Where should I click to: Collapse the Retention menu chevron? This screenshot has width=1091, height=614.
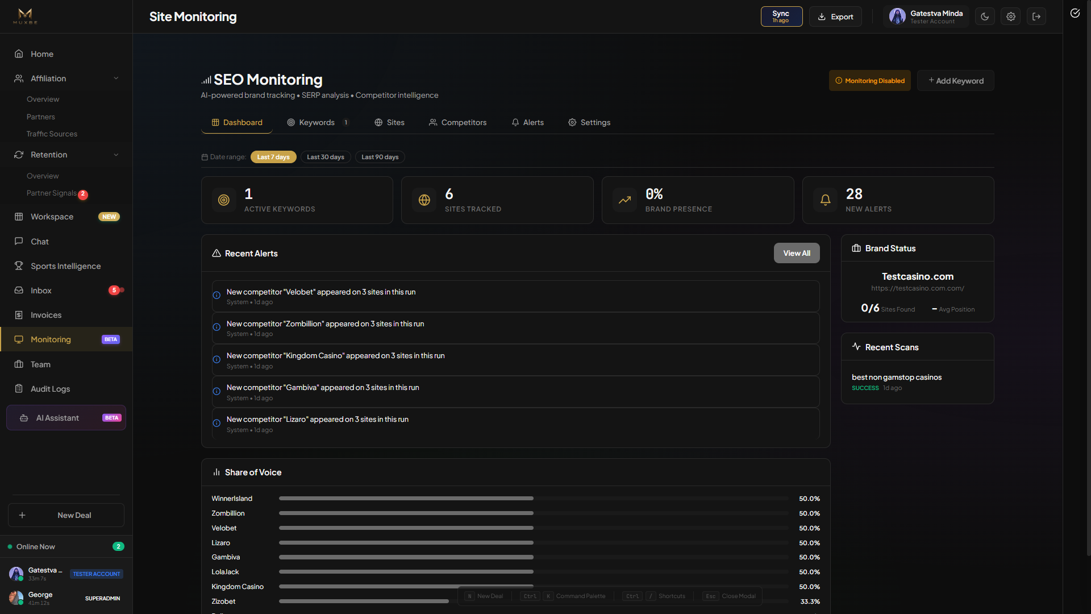(116, 155)
